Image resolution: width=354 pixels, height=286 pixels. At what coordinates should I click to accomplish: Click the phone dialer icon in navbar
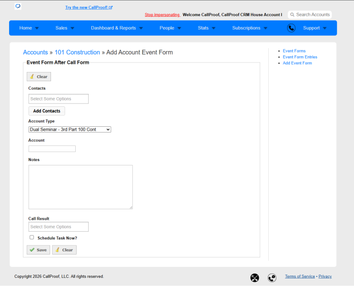click(291, 28)
